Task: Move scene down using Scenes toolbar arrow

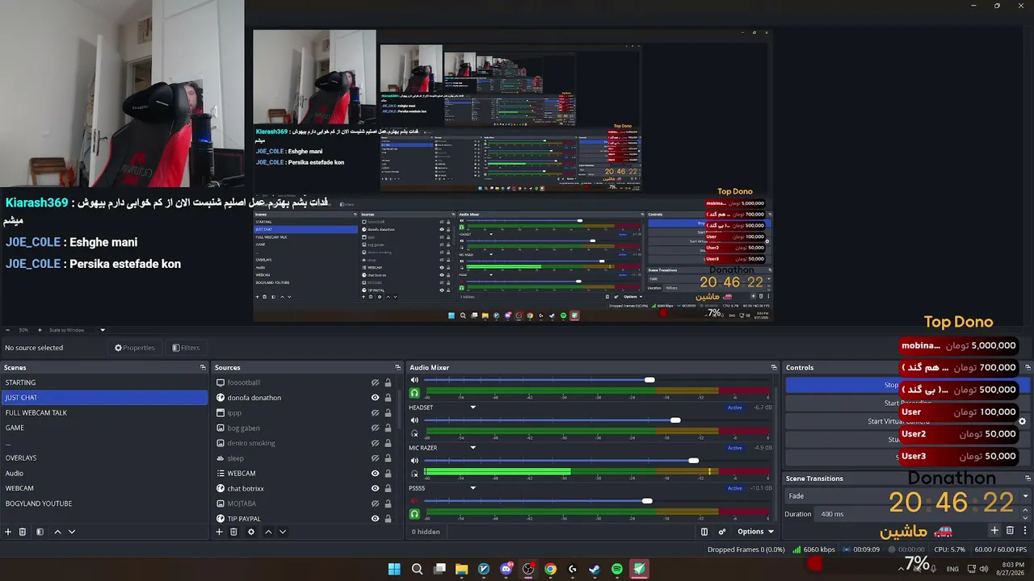Action: (72, 532)
